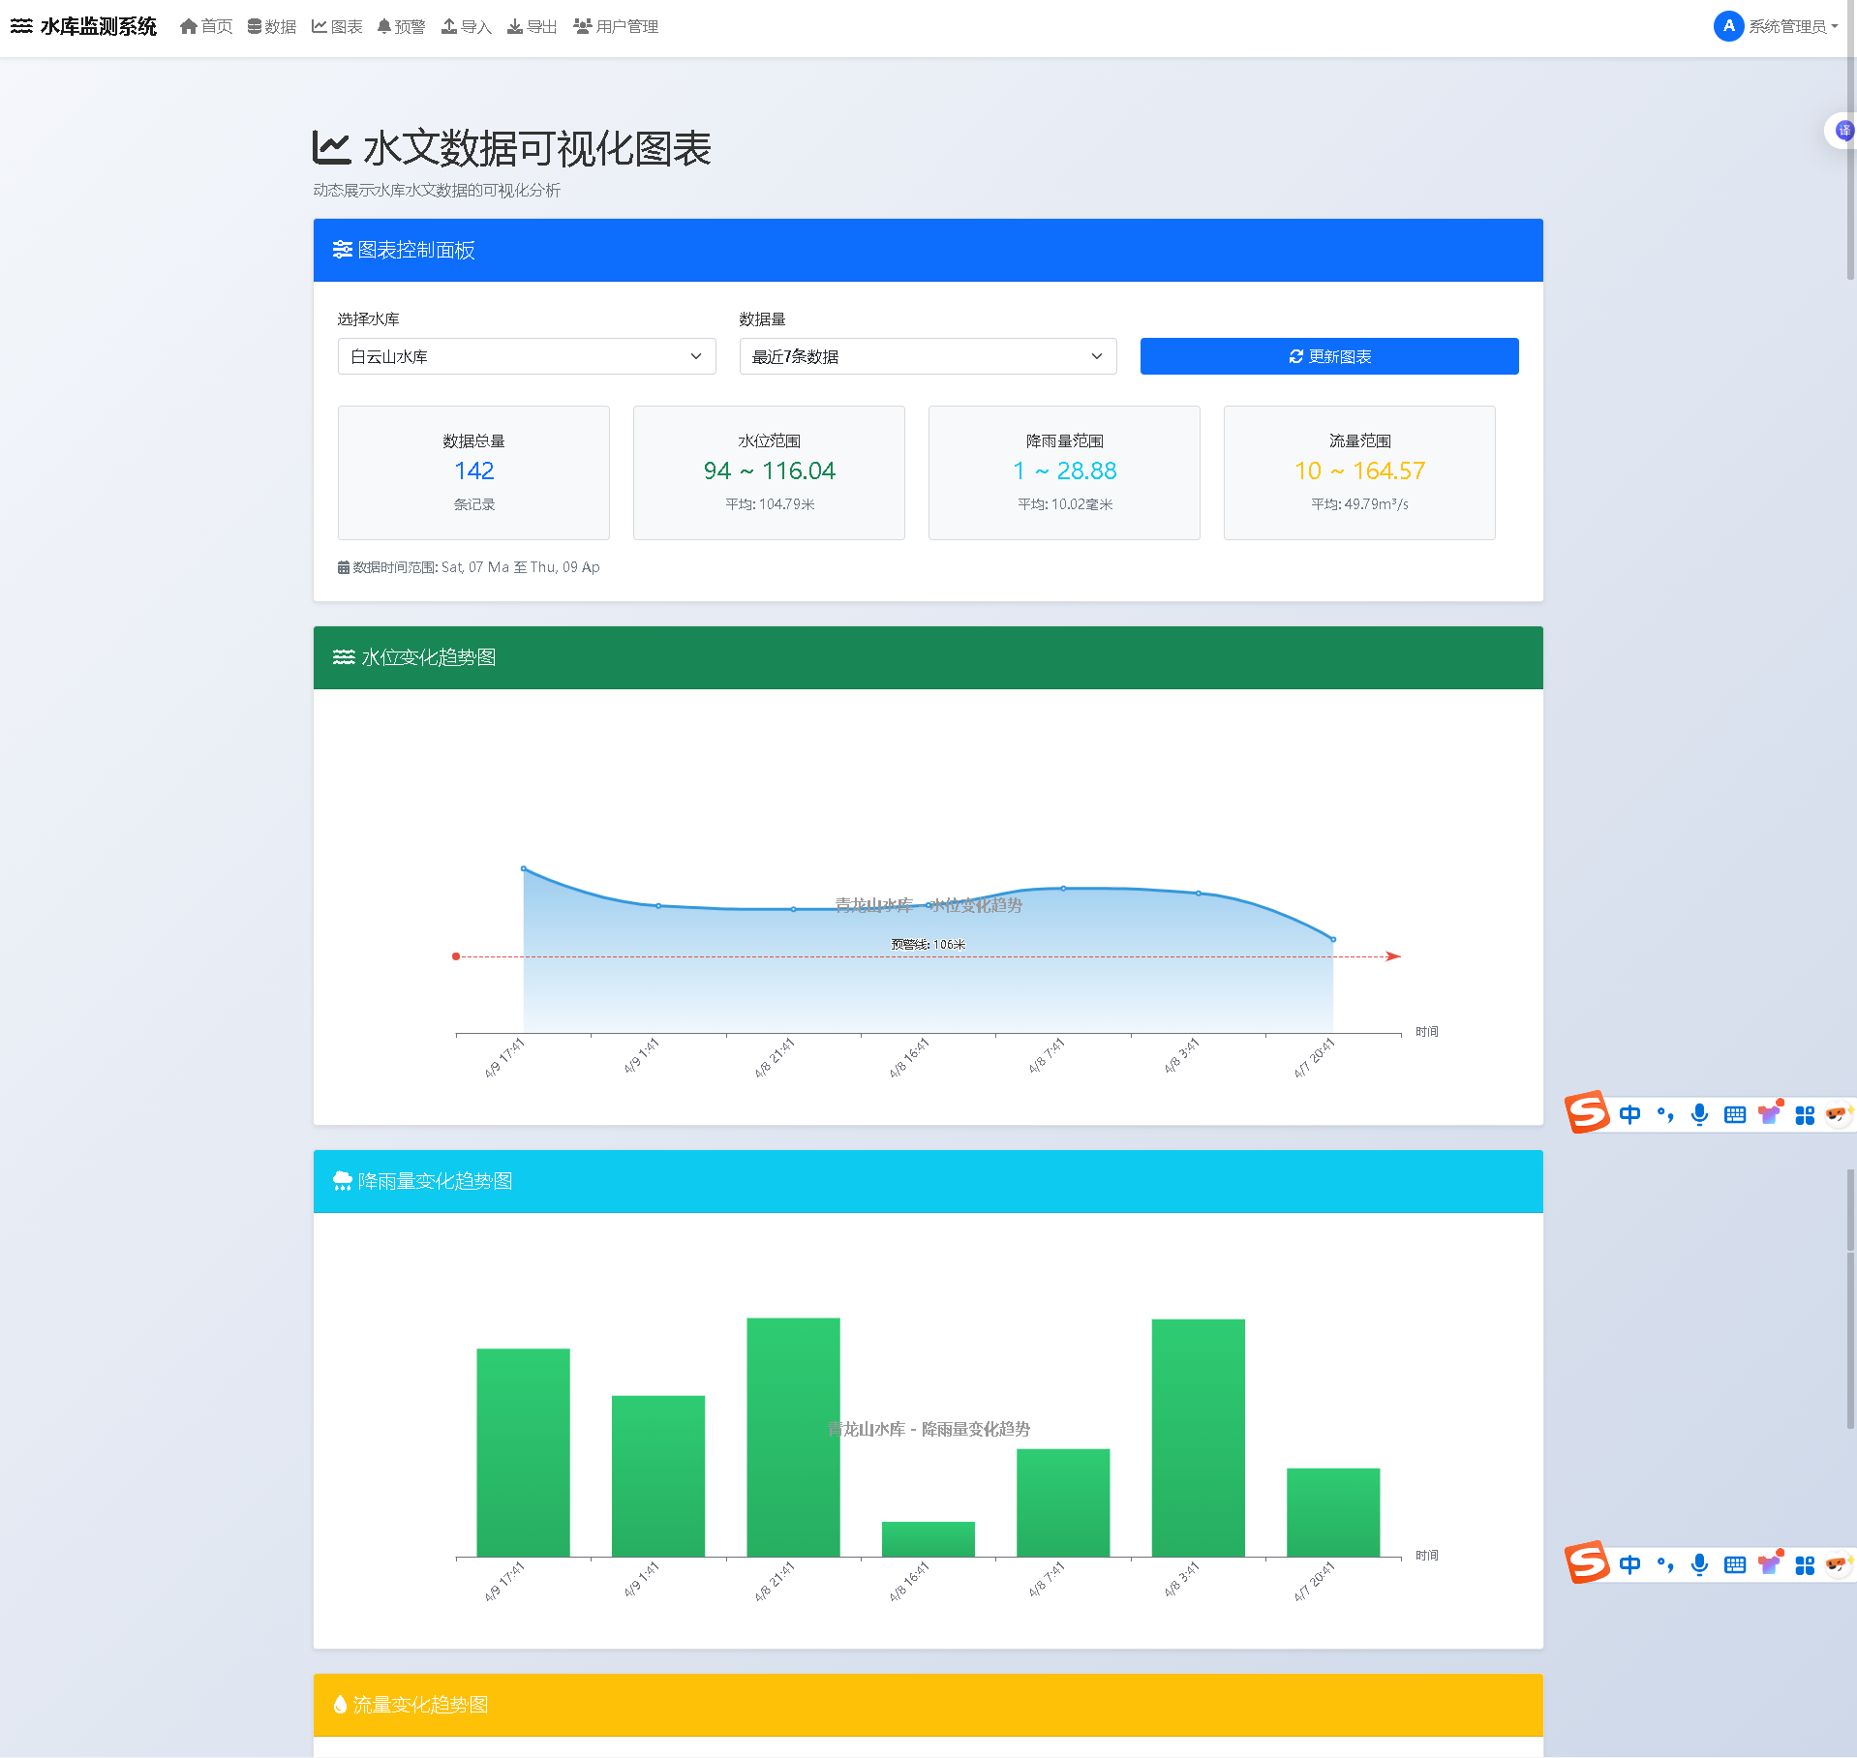
Task: Click the 数据时间范围 calendar icon
Action: [x=343, y=567]
